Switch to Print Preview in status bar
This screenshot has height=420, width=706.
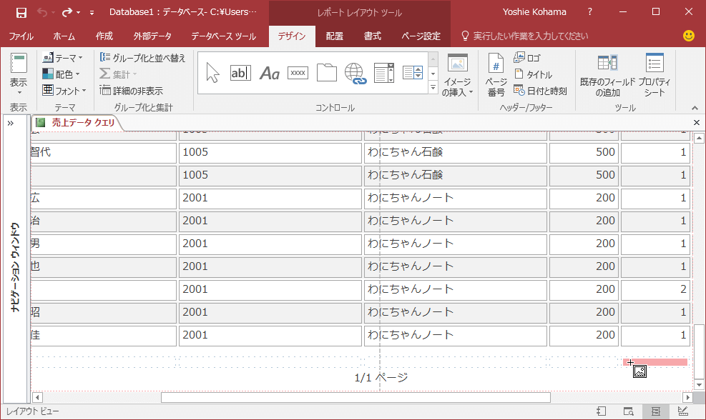coord(629,411)
